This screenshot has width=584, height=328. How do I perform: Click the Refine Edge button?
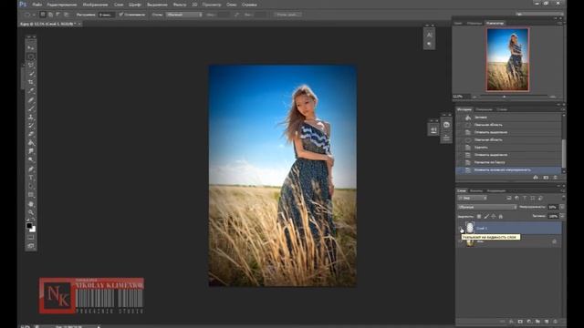[288, 15]
